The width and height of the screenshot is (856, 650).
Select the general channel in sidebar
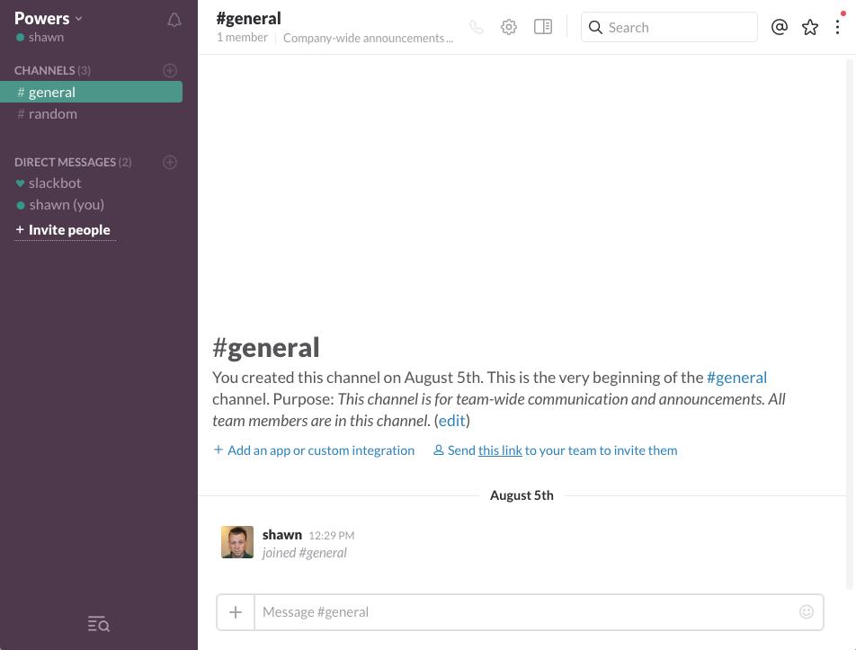pyautogui.click(x=91, y=92)
